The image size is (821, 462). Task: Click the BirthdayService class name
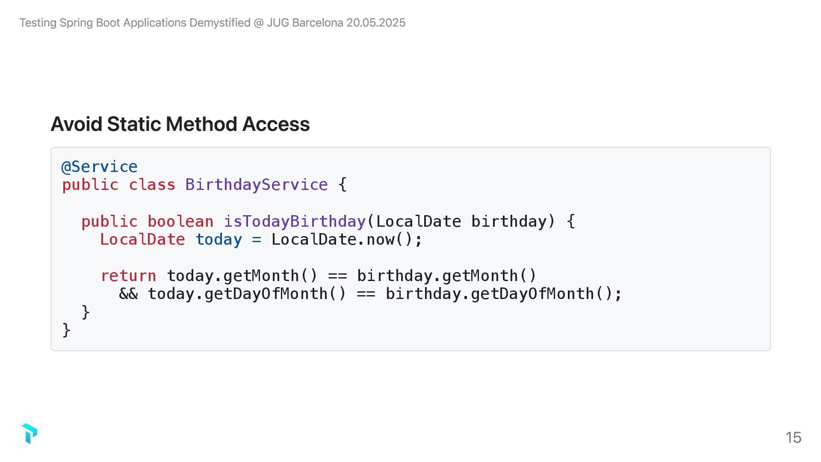click(256, 185)
